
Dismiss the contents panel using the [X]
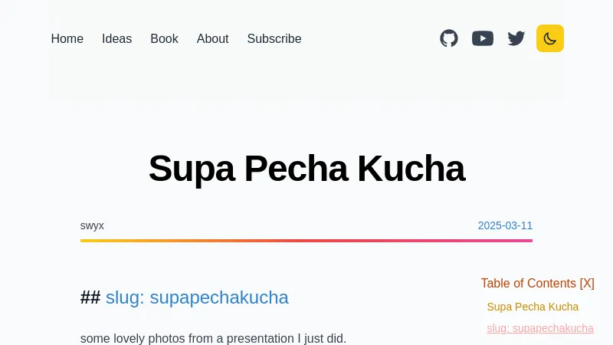tap(587, 283)
